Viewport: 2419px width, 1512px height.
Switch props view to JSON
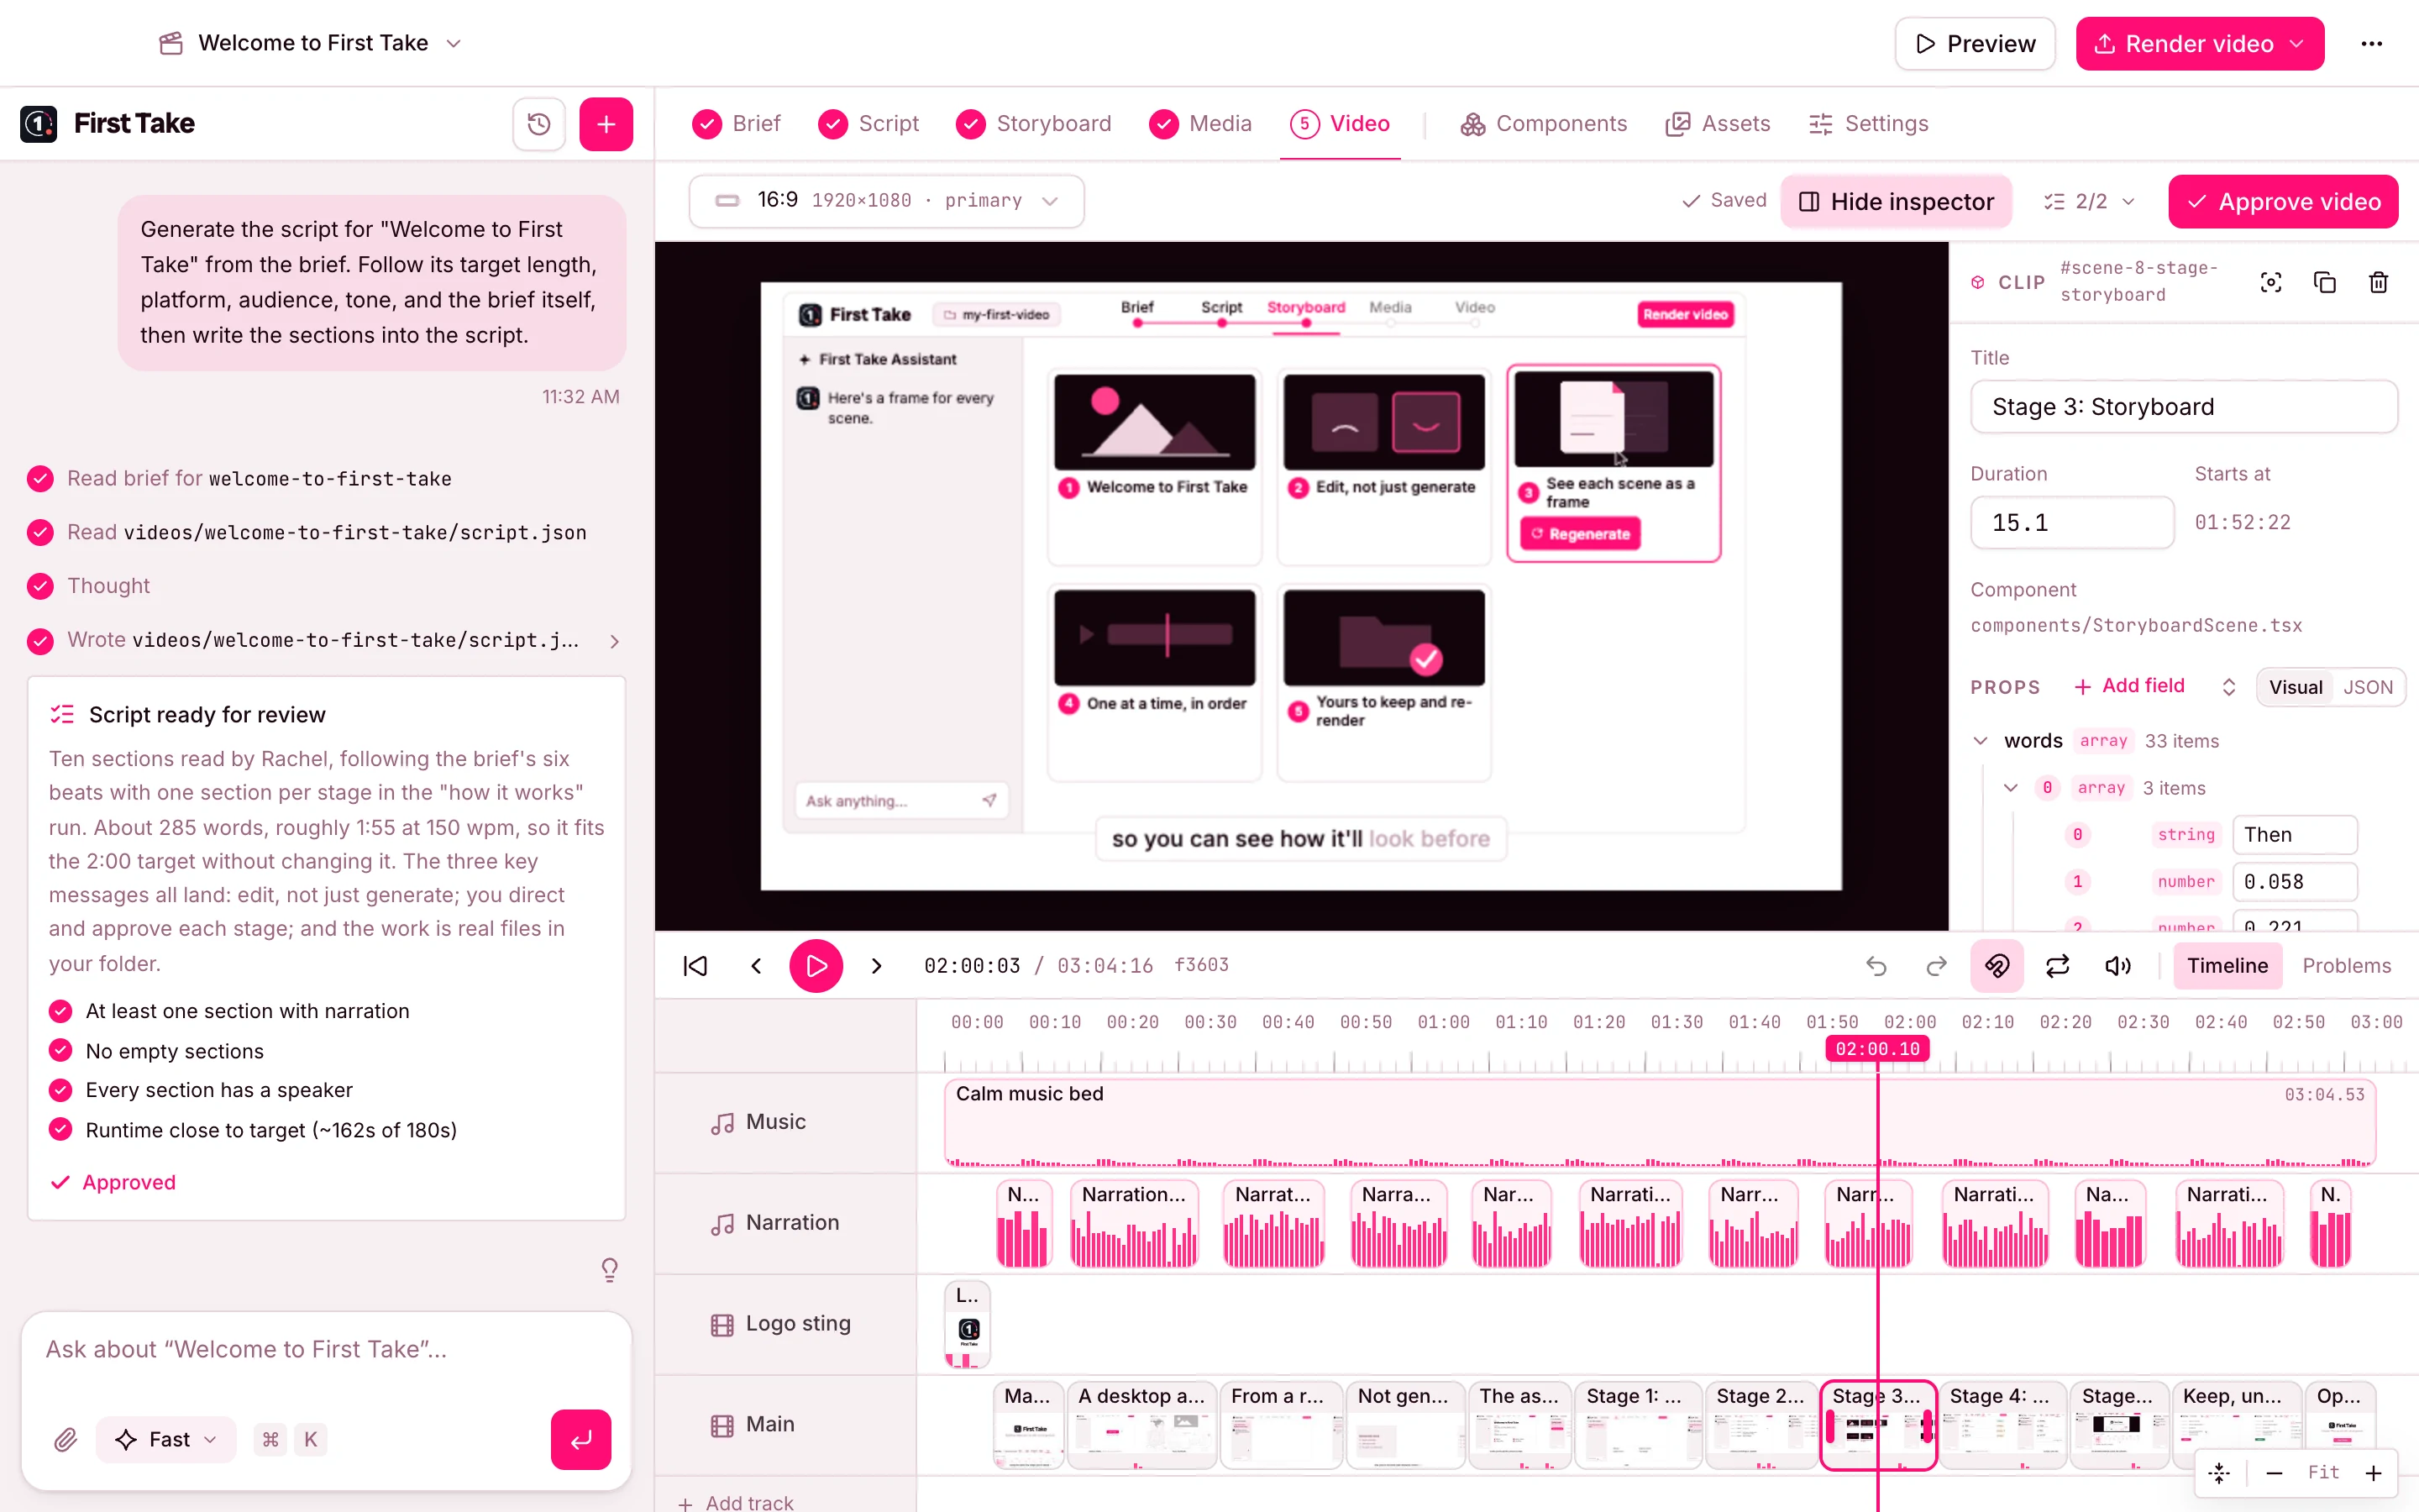pyautogui.click(x=2368, y=687)
